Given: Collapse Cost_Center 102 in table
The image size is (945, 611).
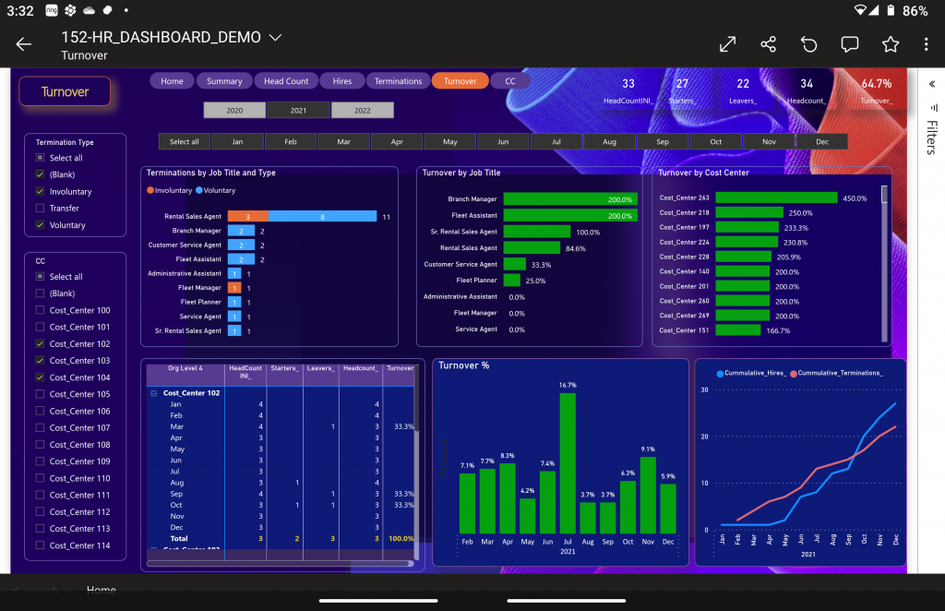Looking at the screenshot, I should (x=153, y=393).
